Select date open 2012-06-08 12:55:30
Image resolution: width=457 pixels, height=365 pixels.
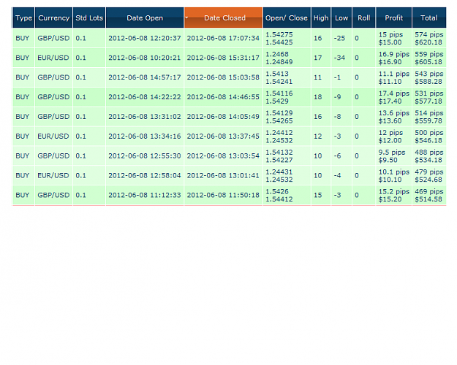point(145,156)
